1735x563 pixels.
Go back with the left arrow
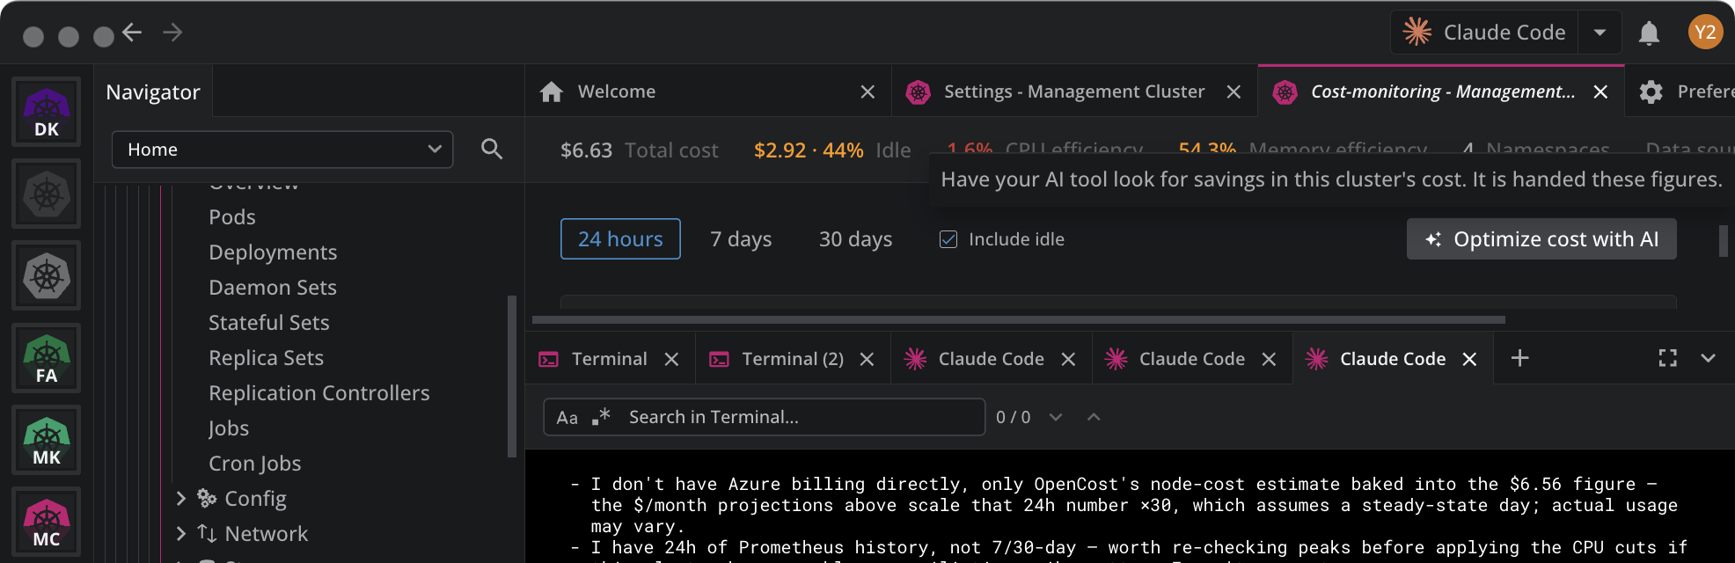click(x=132, y=33)
